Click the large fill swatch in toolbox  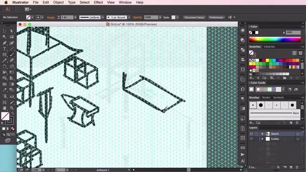(x=5, y=116)
